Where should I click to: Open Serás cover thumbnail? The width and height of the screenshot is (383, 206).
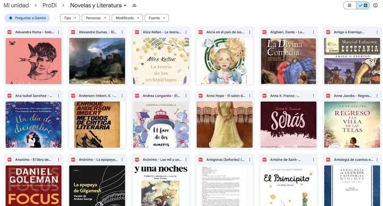tap(289, 125)
